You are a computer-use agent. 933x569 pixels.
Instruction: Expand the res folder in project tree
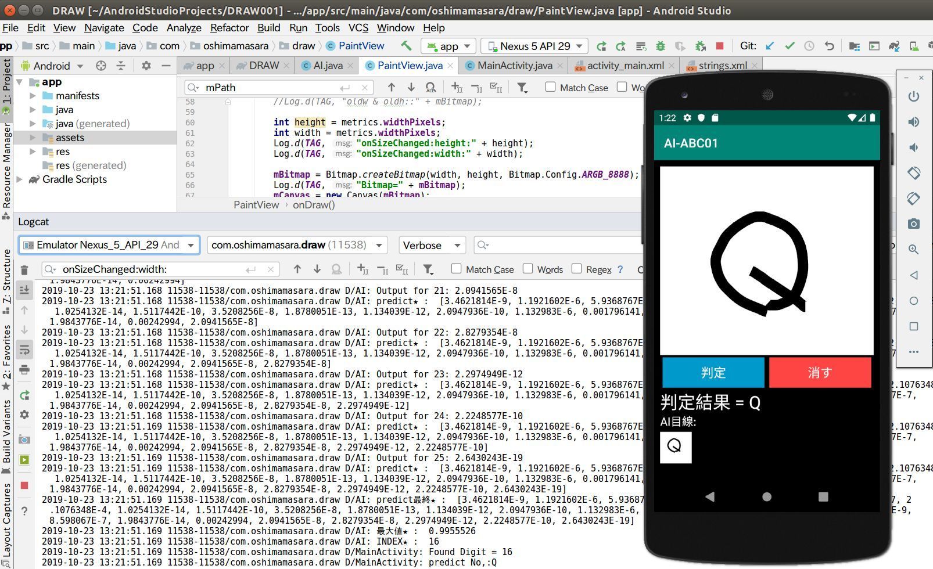tap(33, 152)
